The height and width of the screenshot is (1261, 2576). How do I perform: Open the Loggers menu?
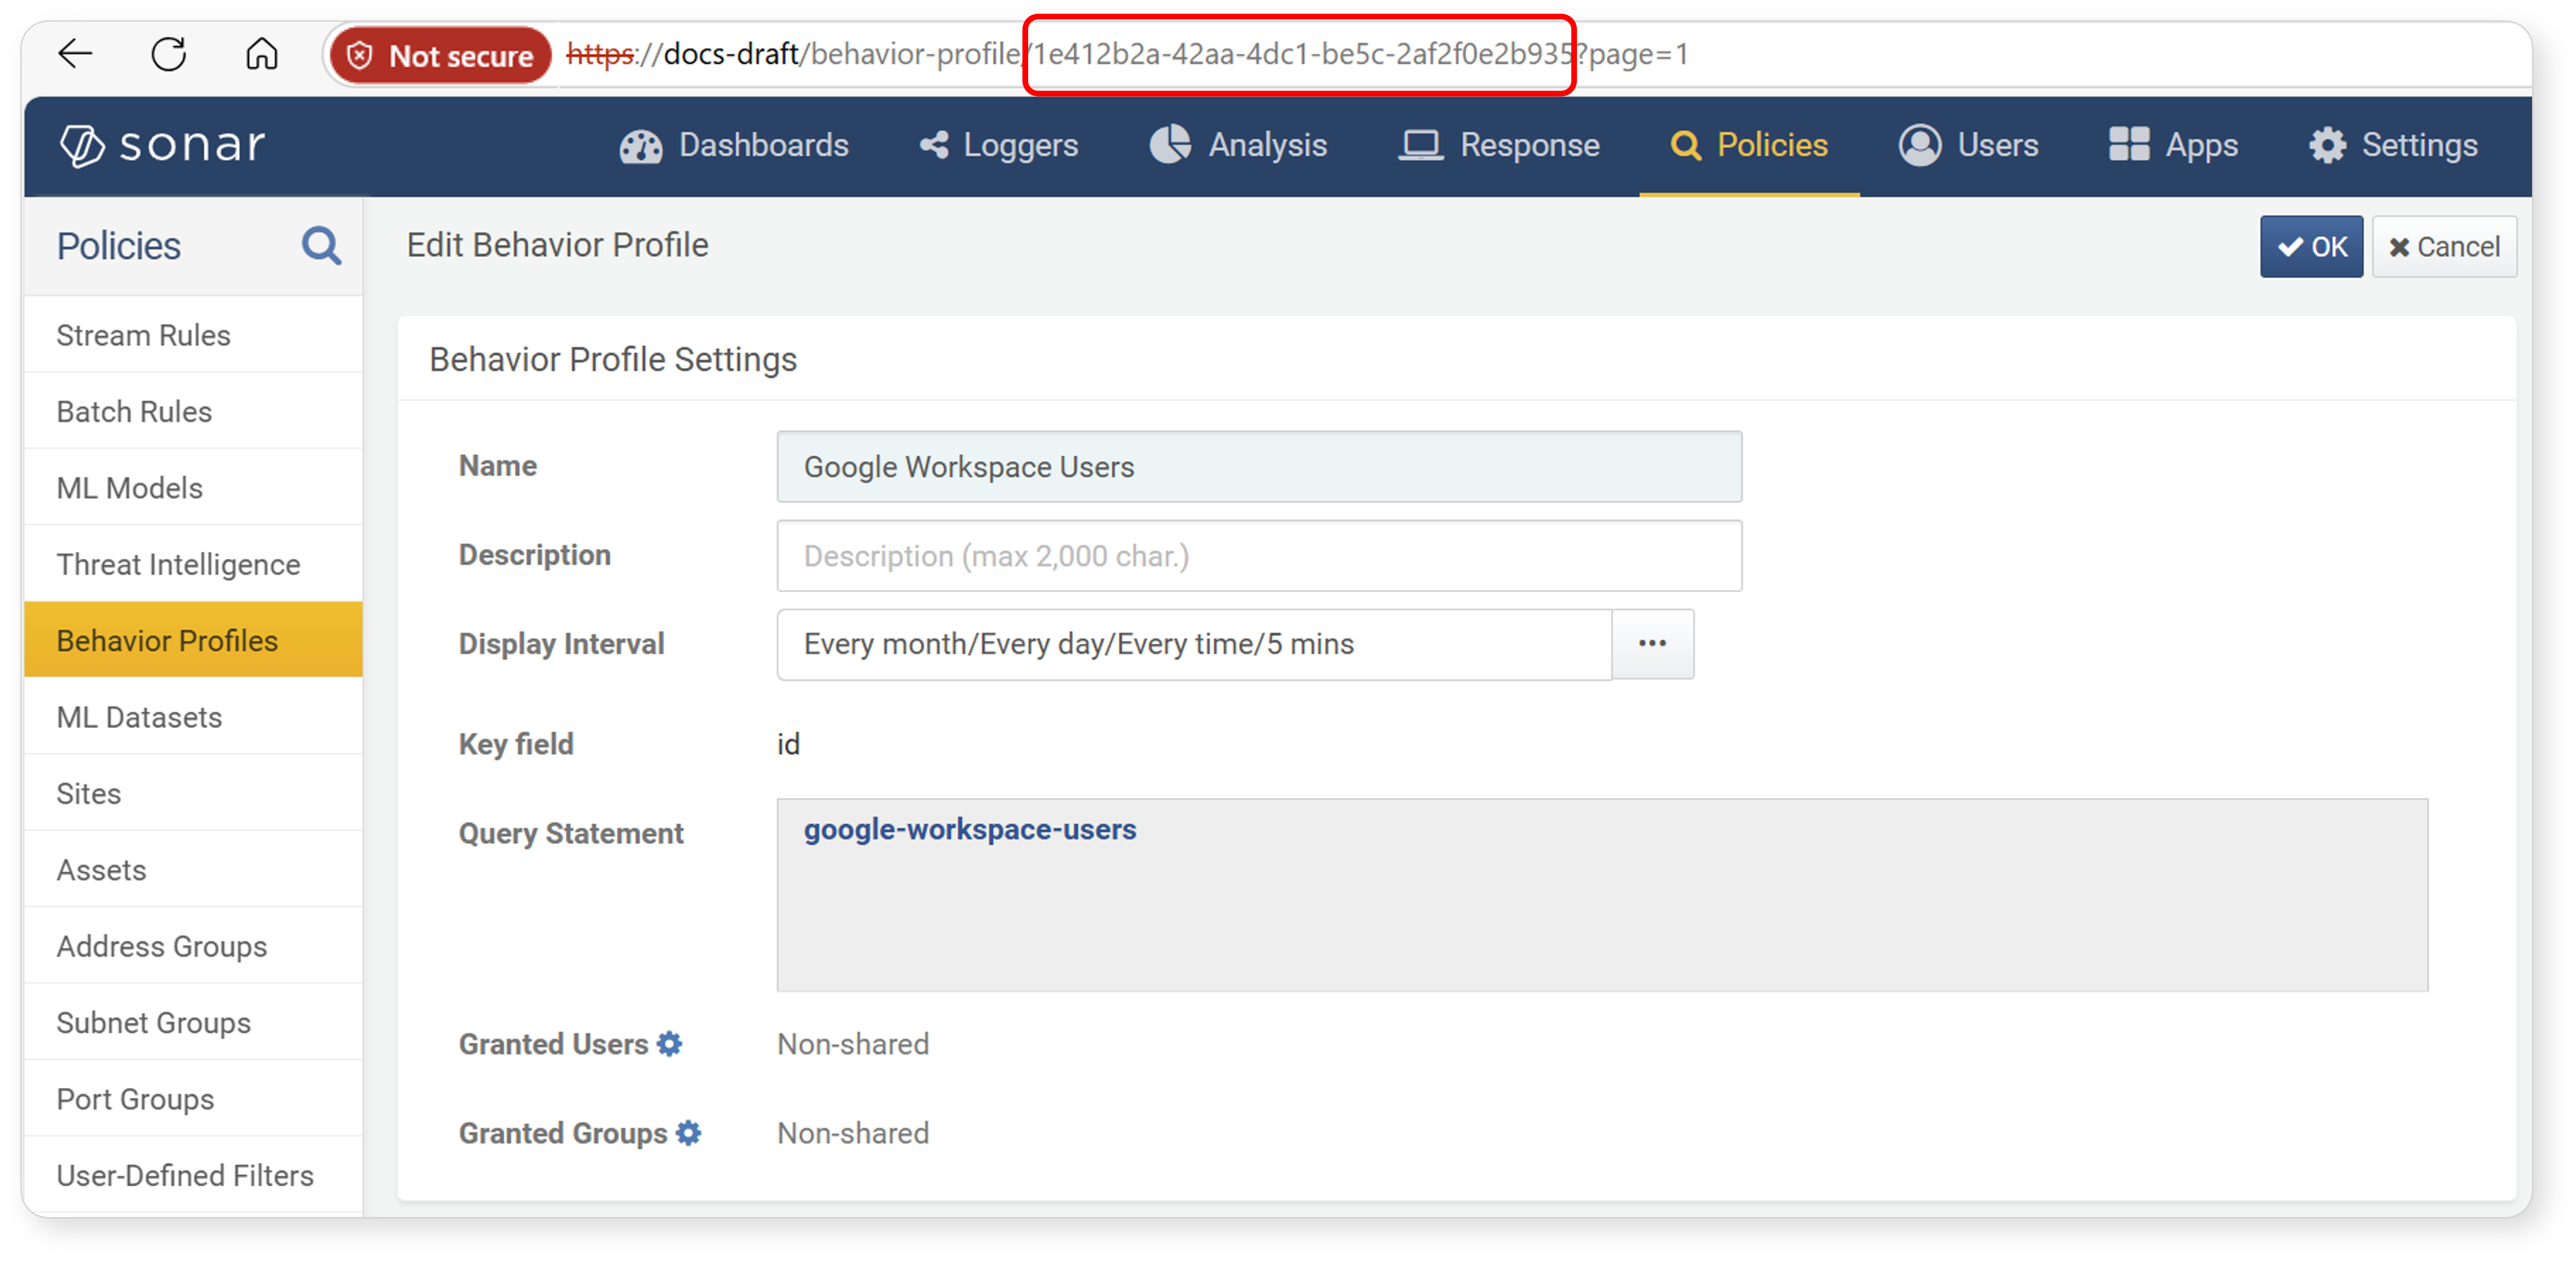(998, 146)
